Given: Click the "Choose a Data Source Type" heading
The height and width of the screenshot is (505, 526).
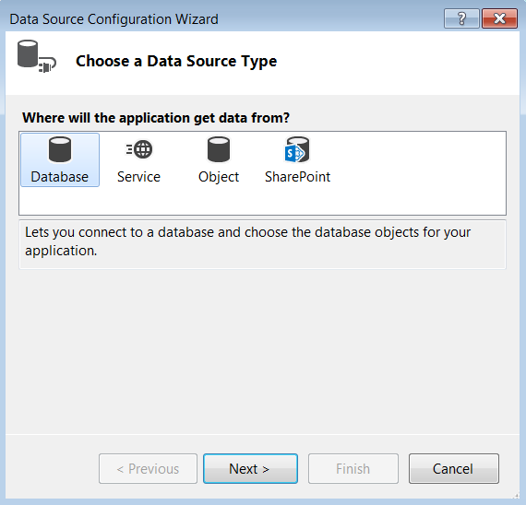Looking at the screenshot, I should 176,62.
